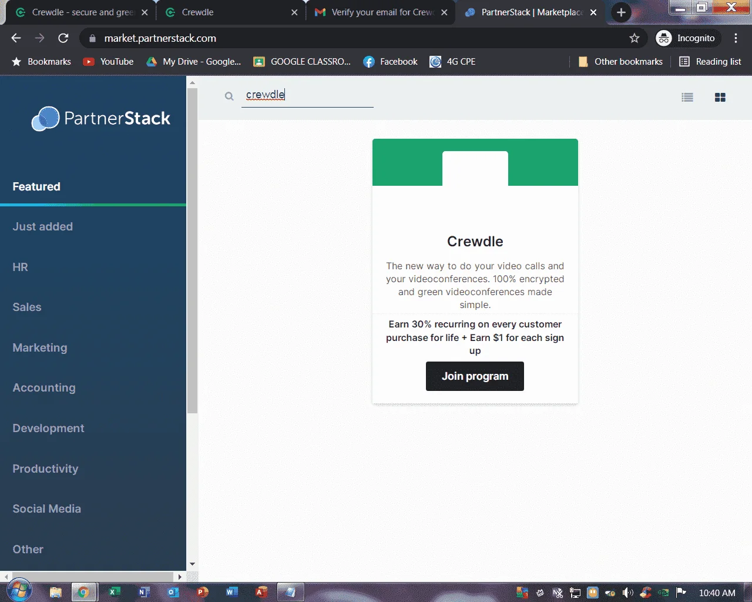Click the crewdle search field

(307, 95)
